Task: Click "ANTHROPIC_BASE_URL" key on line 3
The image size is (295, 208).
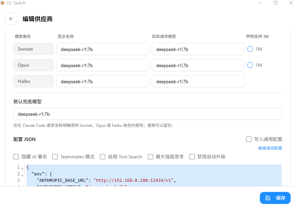Action: pyautogui.click(x=63, y=180)
